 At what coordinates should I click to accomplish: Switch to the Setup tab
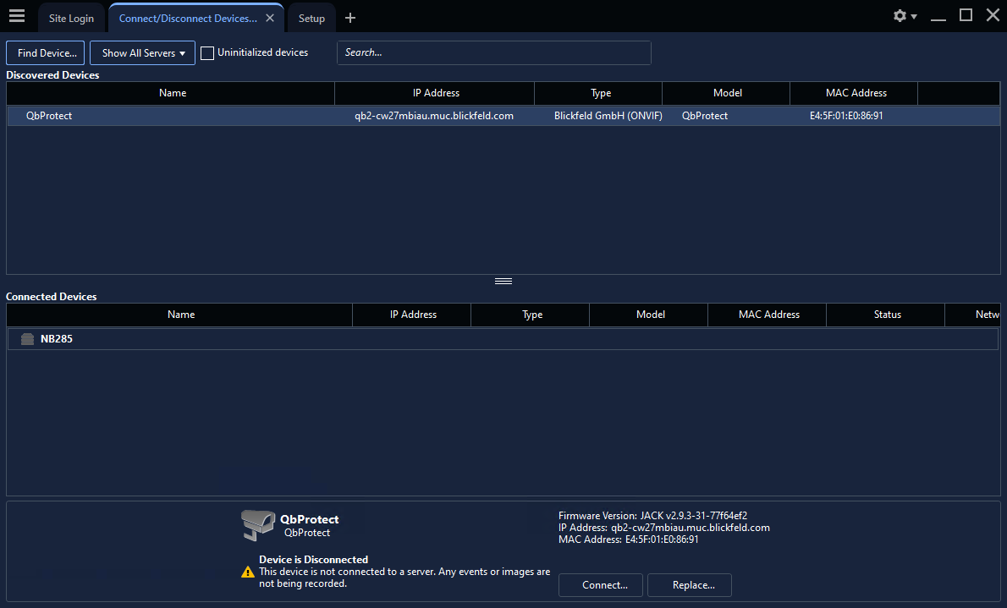311,19
